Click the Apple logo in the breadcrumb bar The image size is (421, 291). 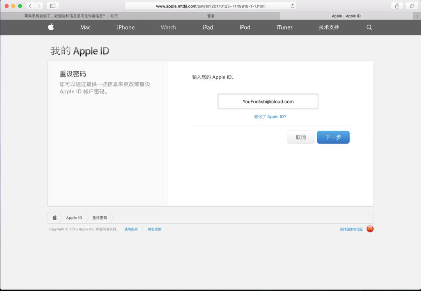(54, 217)
